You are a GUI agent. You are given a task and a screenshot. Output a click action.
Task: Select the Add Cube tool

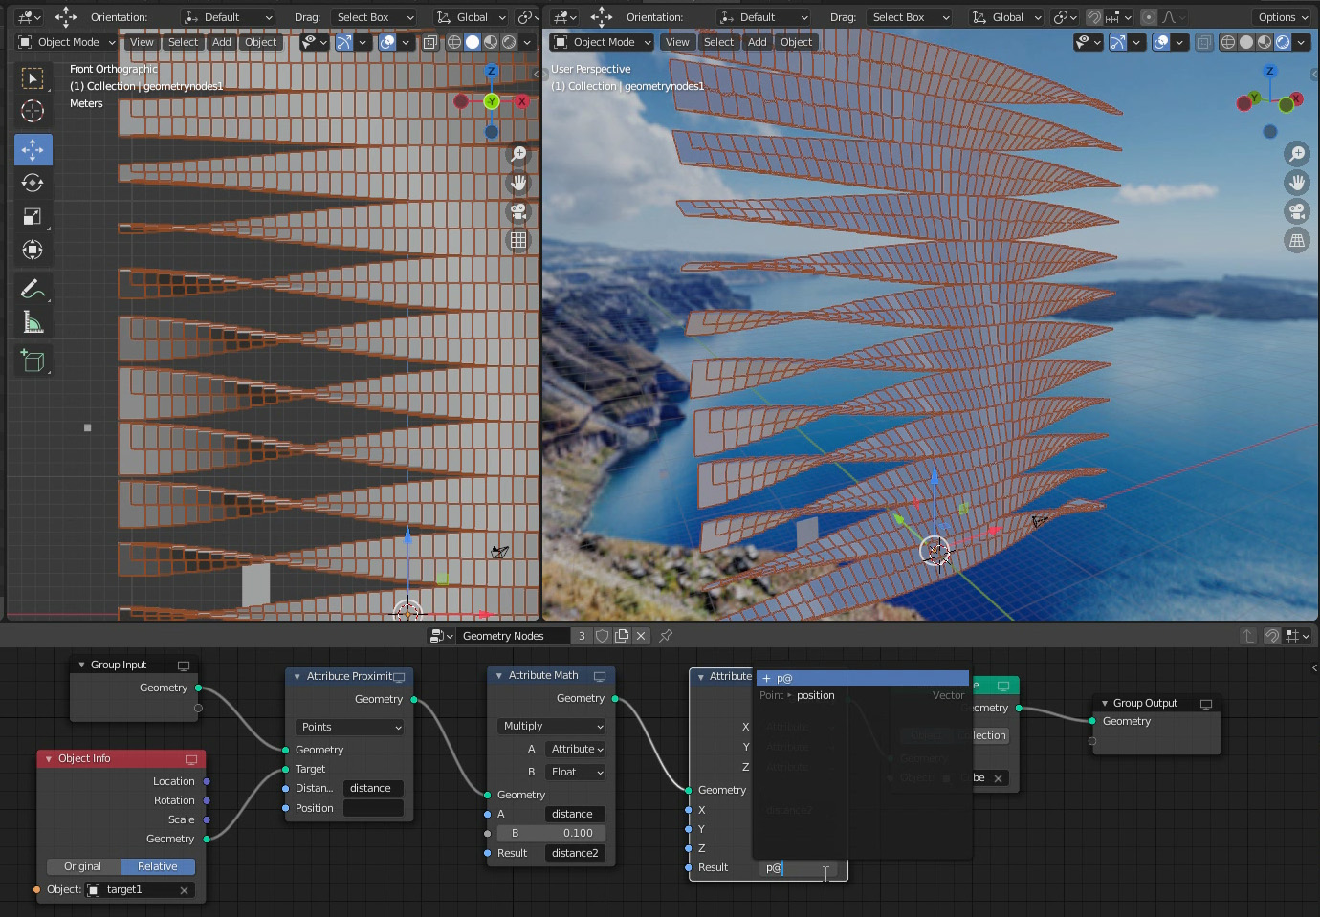point(33,360)
